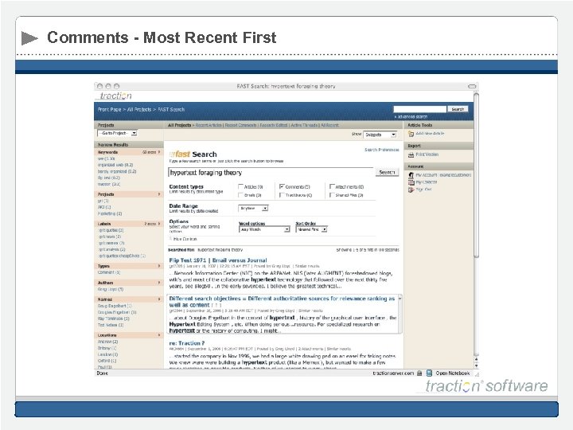
Task: Open Different search objectives result title
Action: pos(282,302)
